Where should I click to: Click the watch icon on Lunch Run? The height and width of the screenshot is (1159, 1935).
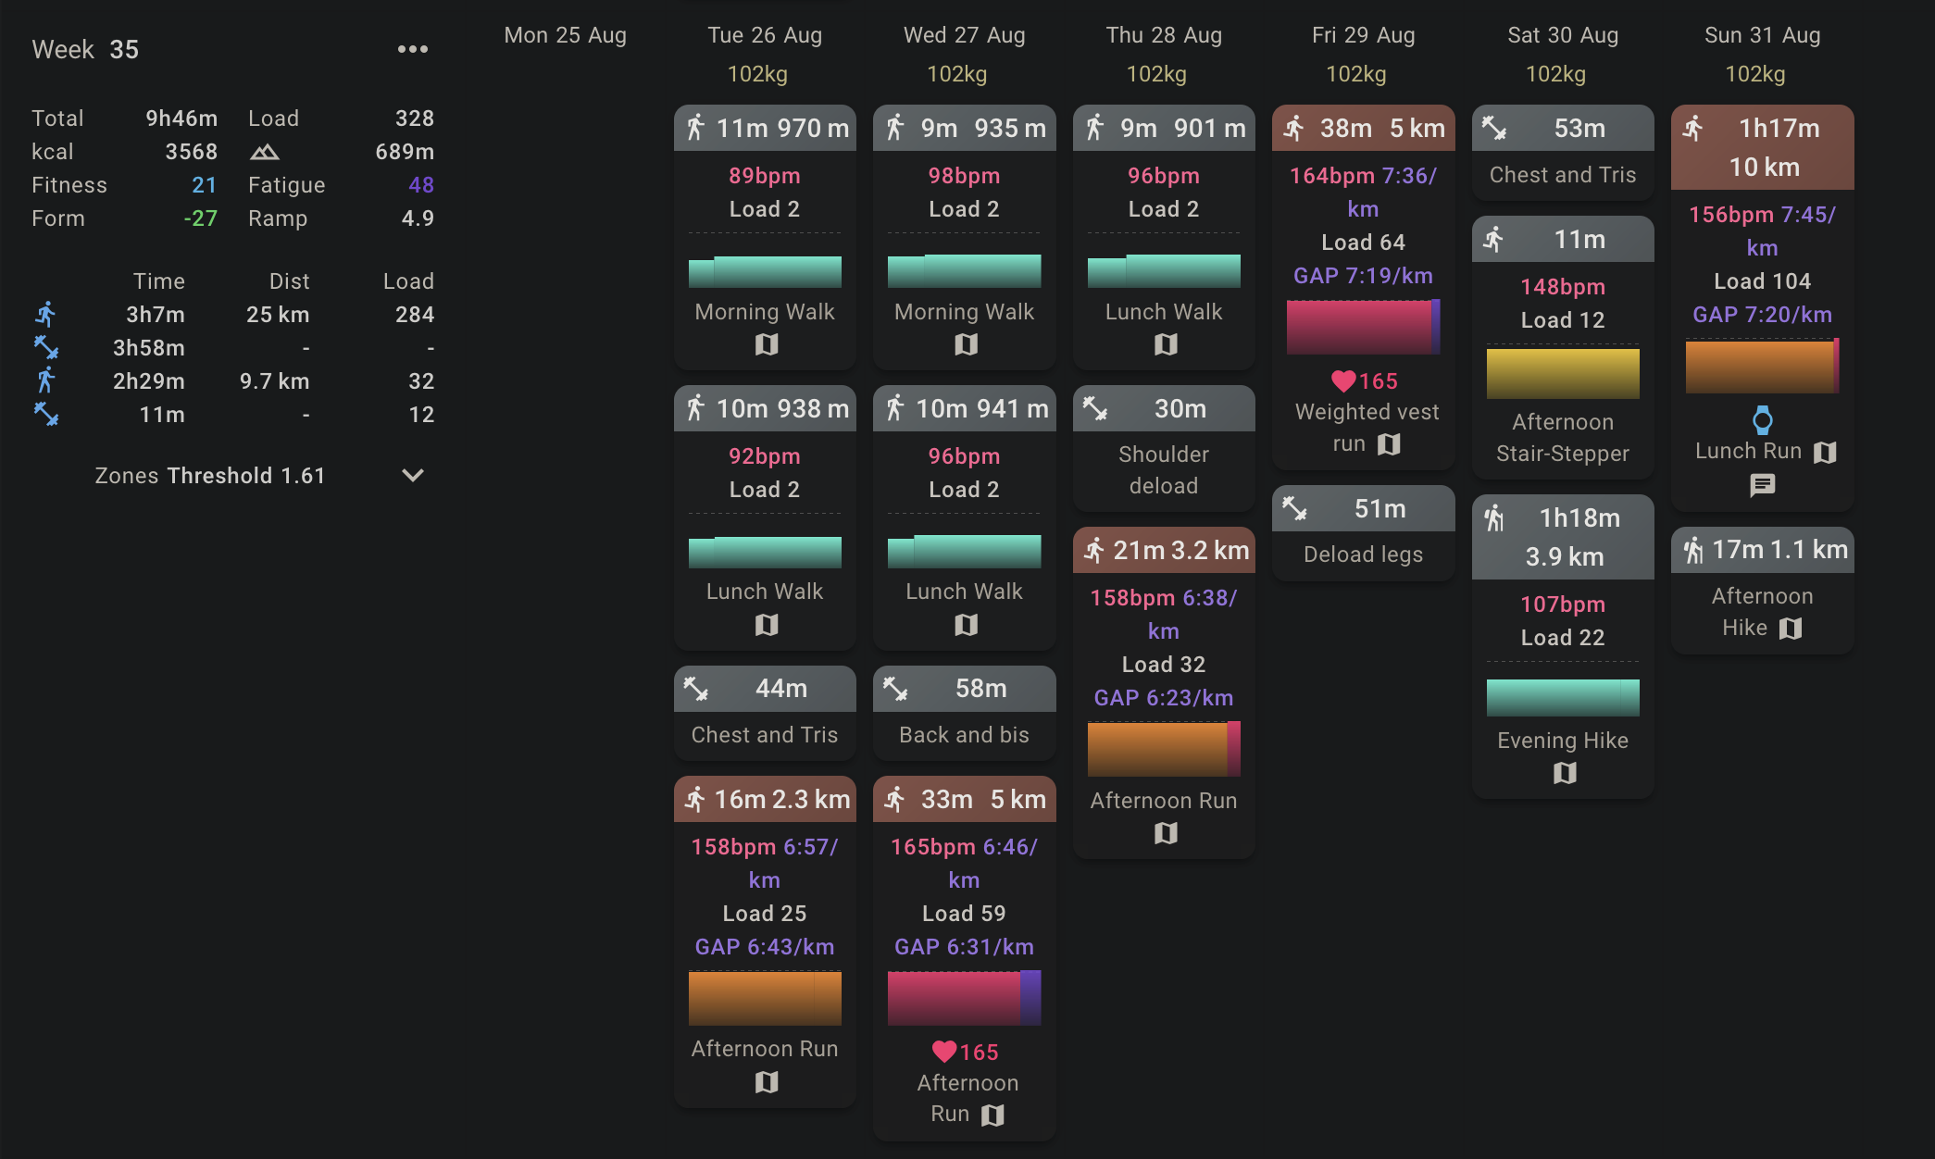[1762, 420]
